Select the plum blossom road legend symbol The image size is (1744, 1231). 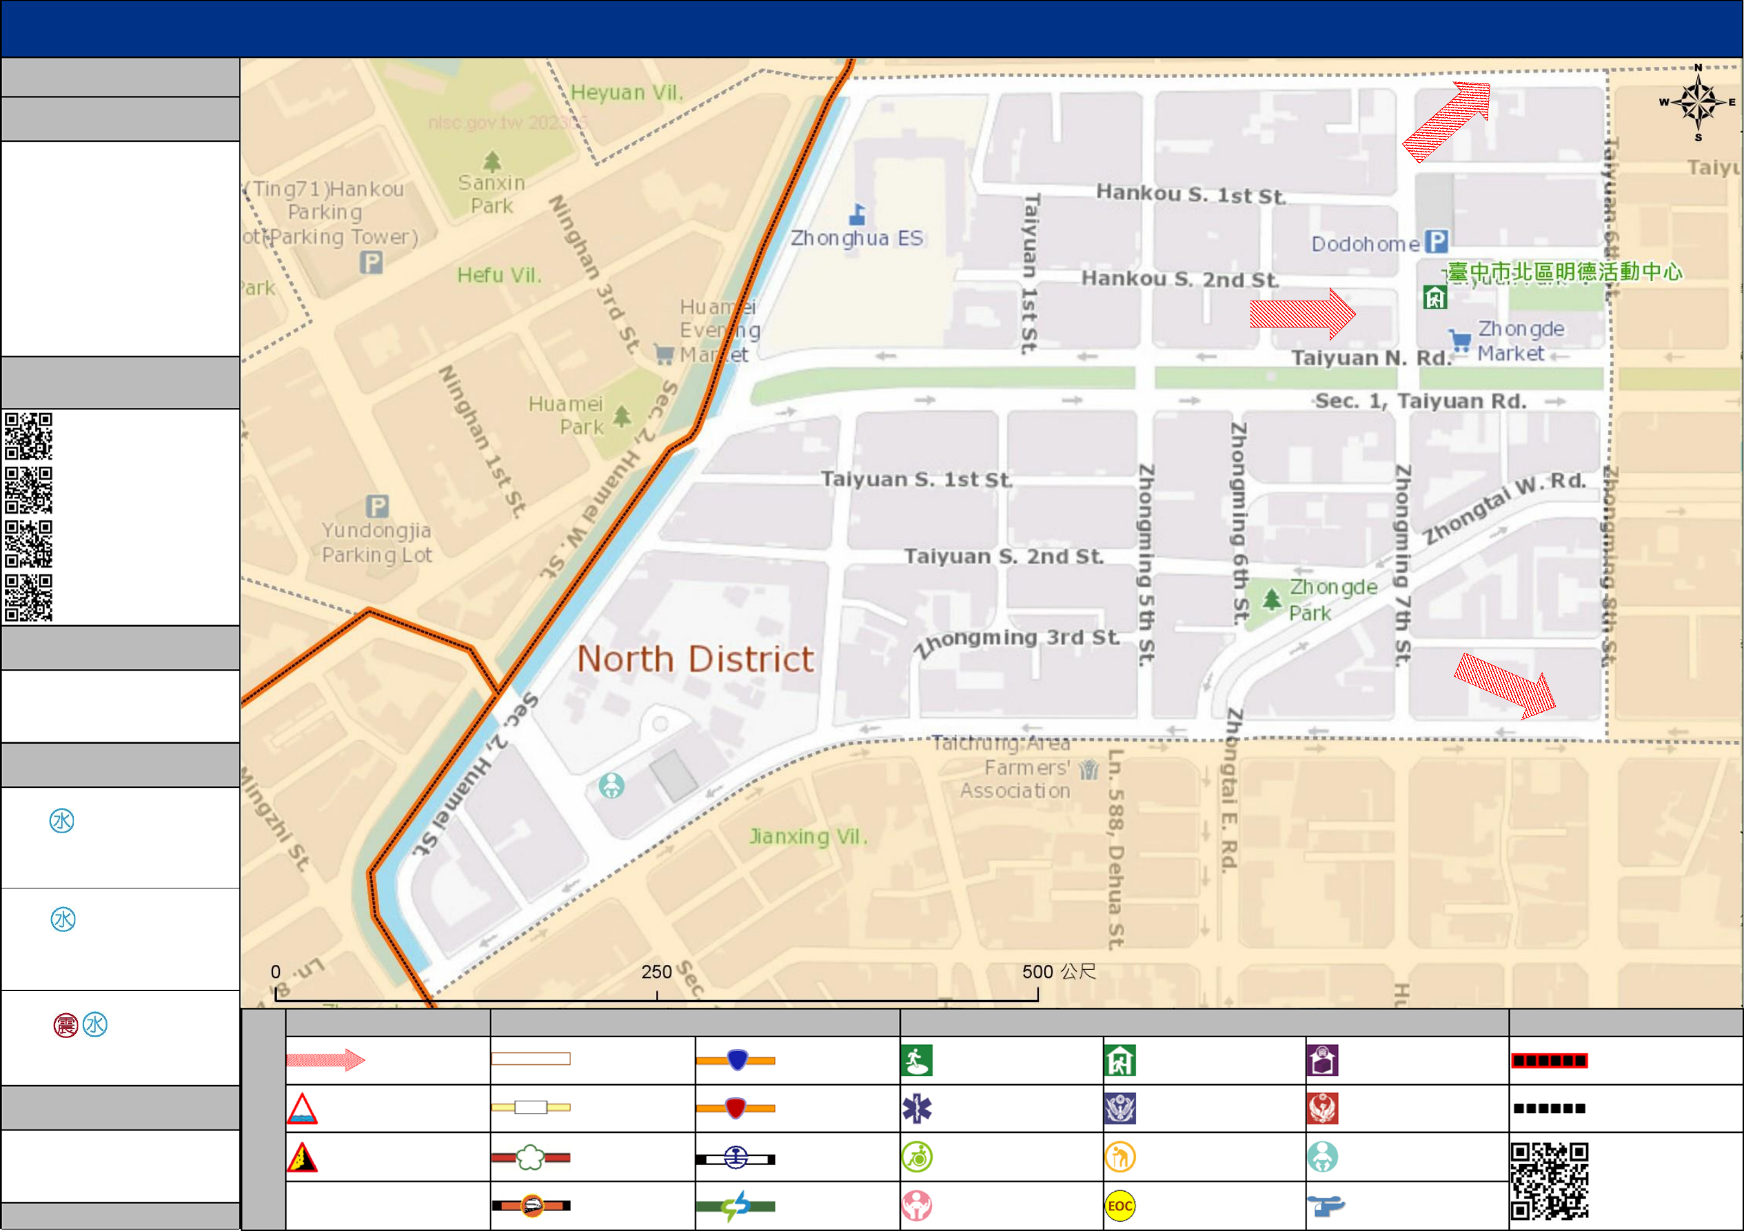click(531, 1157)
